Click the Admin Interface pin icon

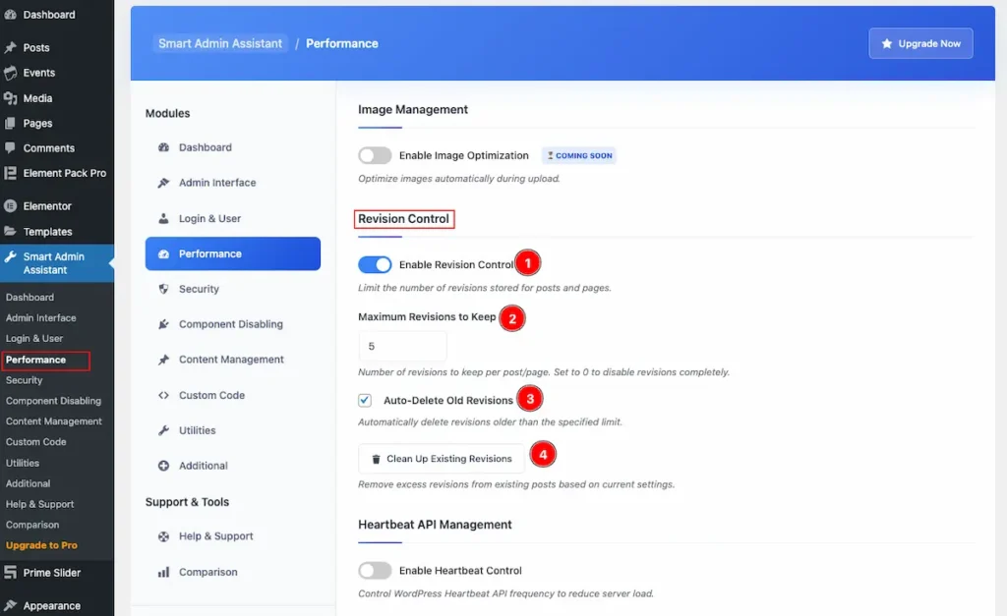[x=164, y=182]
